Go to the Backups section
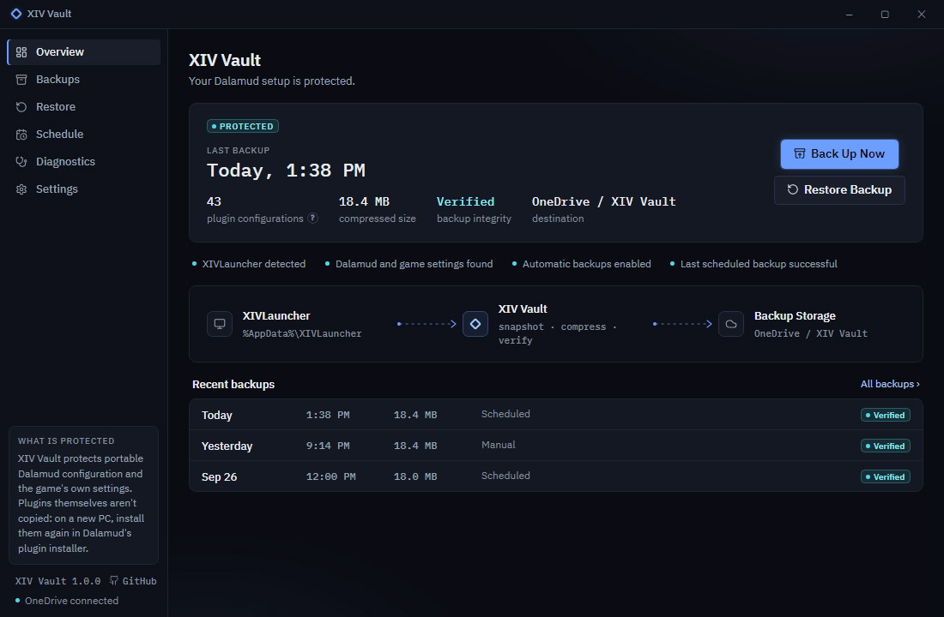 84,80
